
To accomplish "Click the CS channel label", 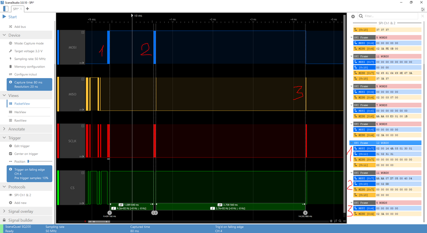I will click(x=72, y=188).
